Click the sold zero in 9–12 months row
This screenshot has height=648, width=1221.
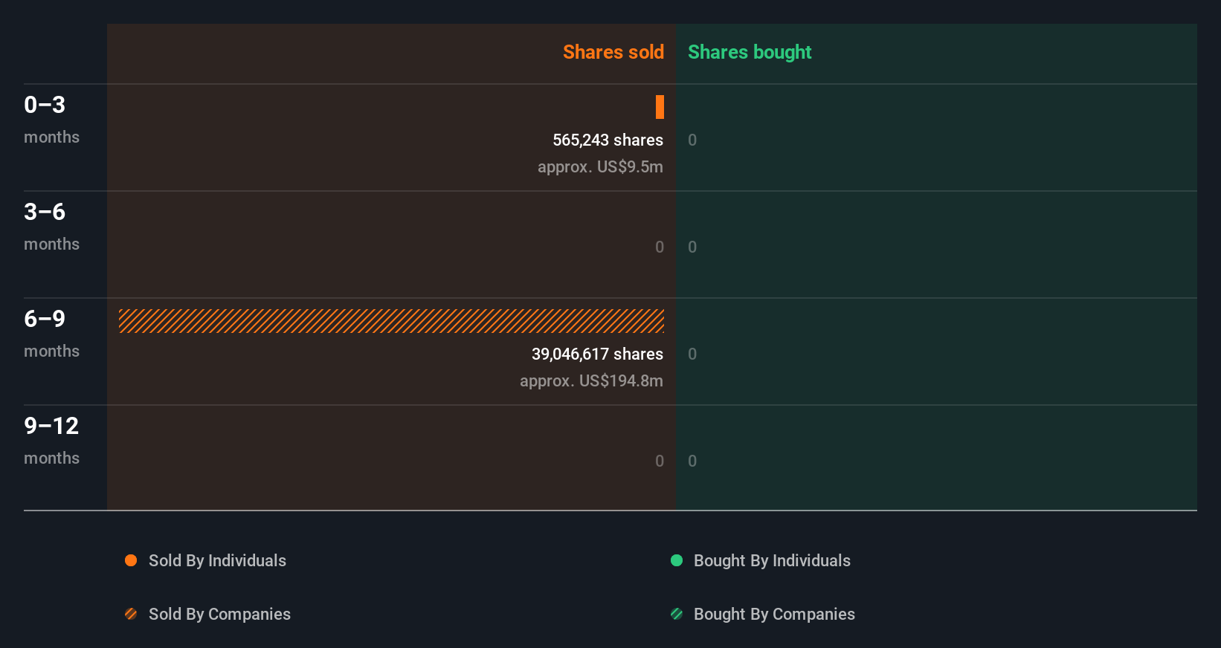660,461
